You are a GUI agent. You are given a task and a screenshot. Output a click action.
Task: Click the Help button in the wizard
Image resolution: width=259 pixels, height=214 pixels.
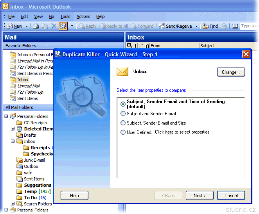point(74,195)
